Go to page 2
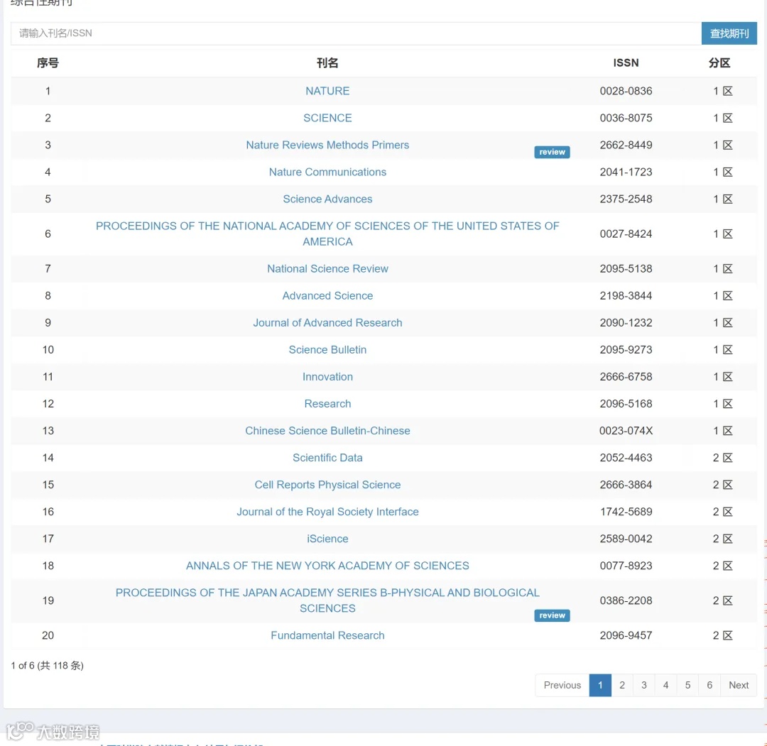The width and height of the screenshot is (767, 746). pyautogui.click(x=621, y=685)
